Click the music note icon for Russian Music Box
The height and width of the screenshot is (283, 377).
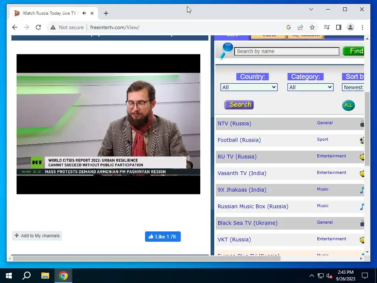tap(362, 207)
